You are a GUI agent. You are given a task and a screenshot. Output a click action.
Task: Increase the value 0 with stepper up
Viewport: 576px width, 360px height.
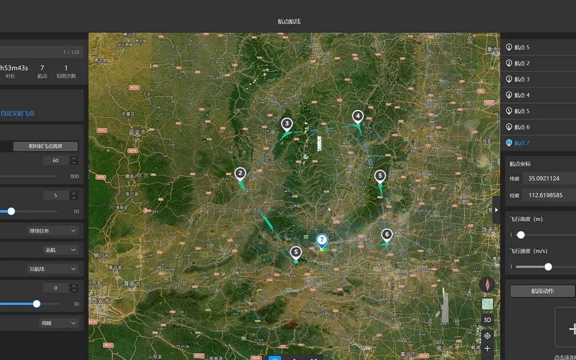coord(73,286)
